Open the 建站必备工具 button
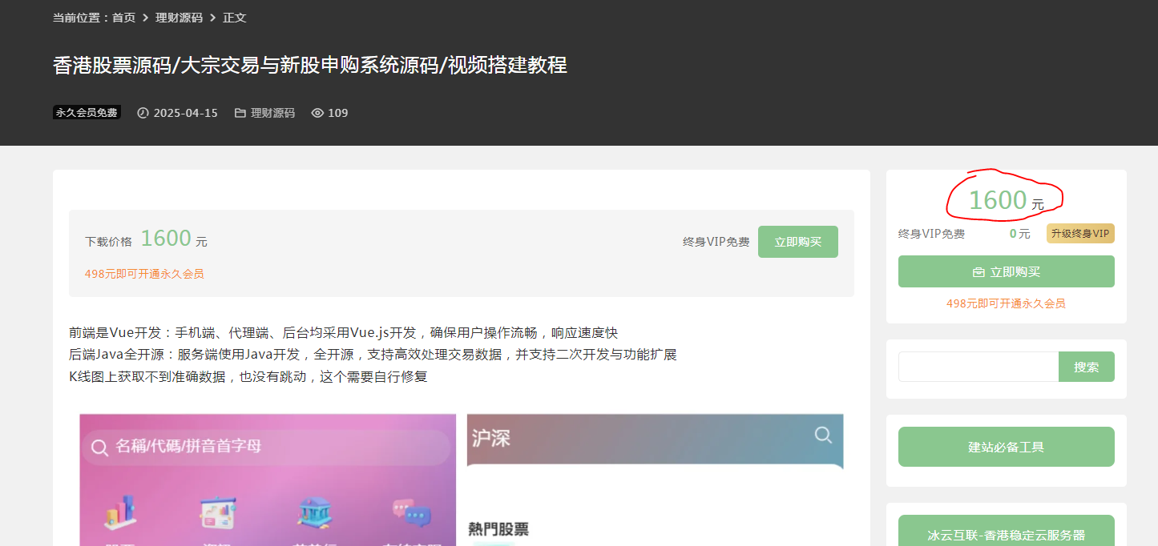Viewport: 1158px width, 546px height. pos(1006,447)
